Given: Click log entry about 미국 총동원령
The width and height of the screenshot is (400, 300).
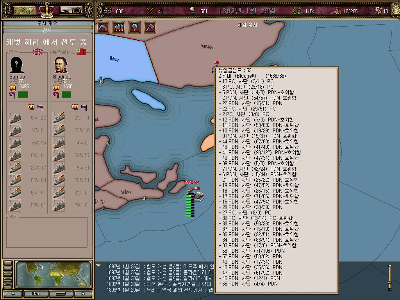Looking at the screenshot, I should tap(160, 284).
